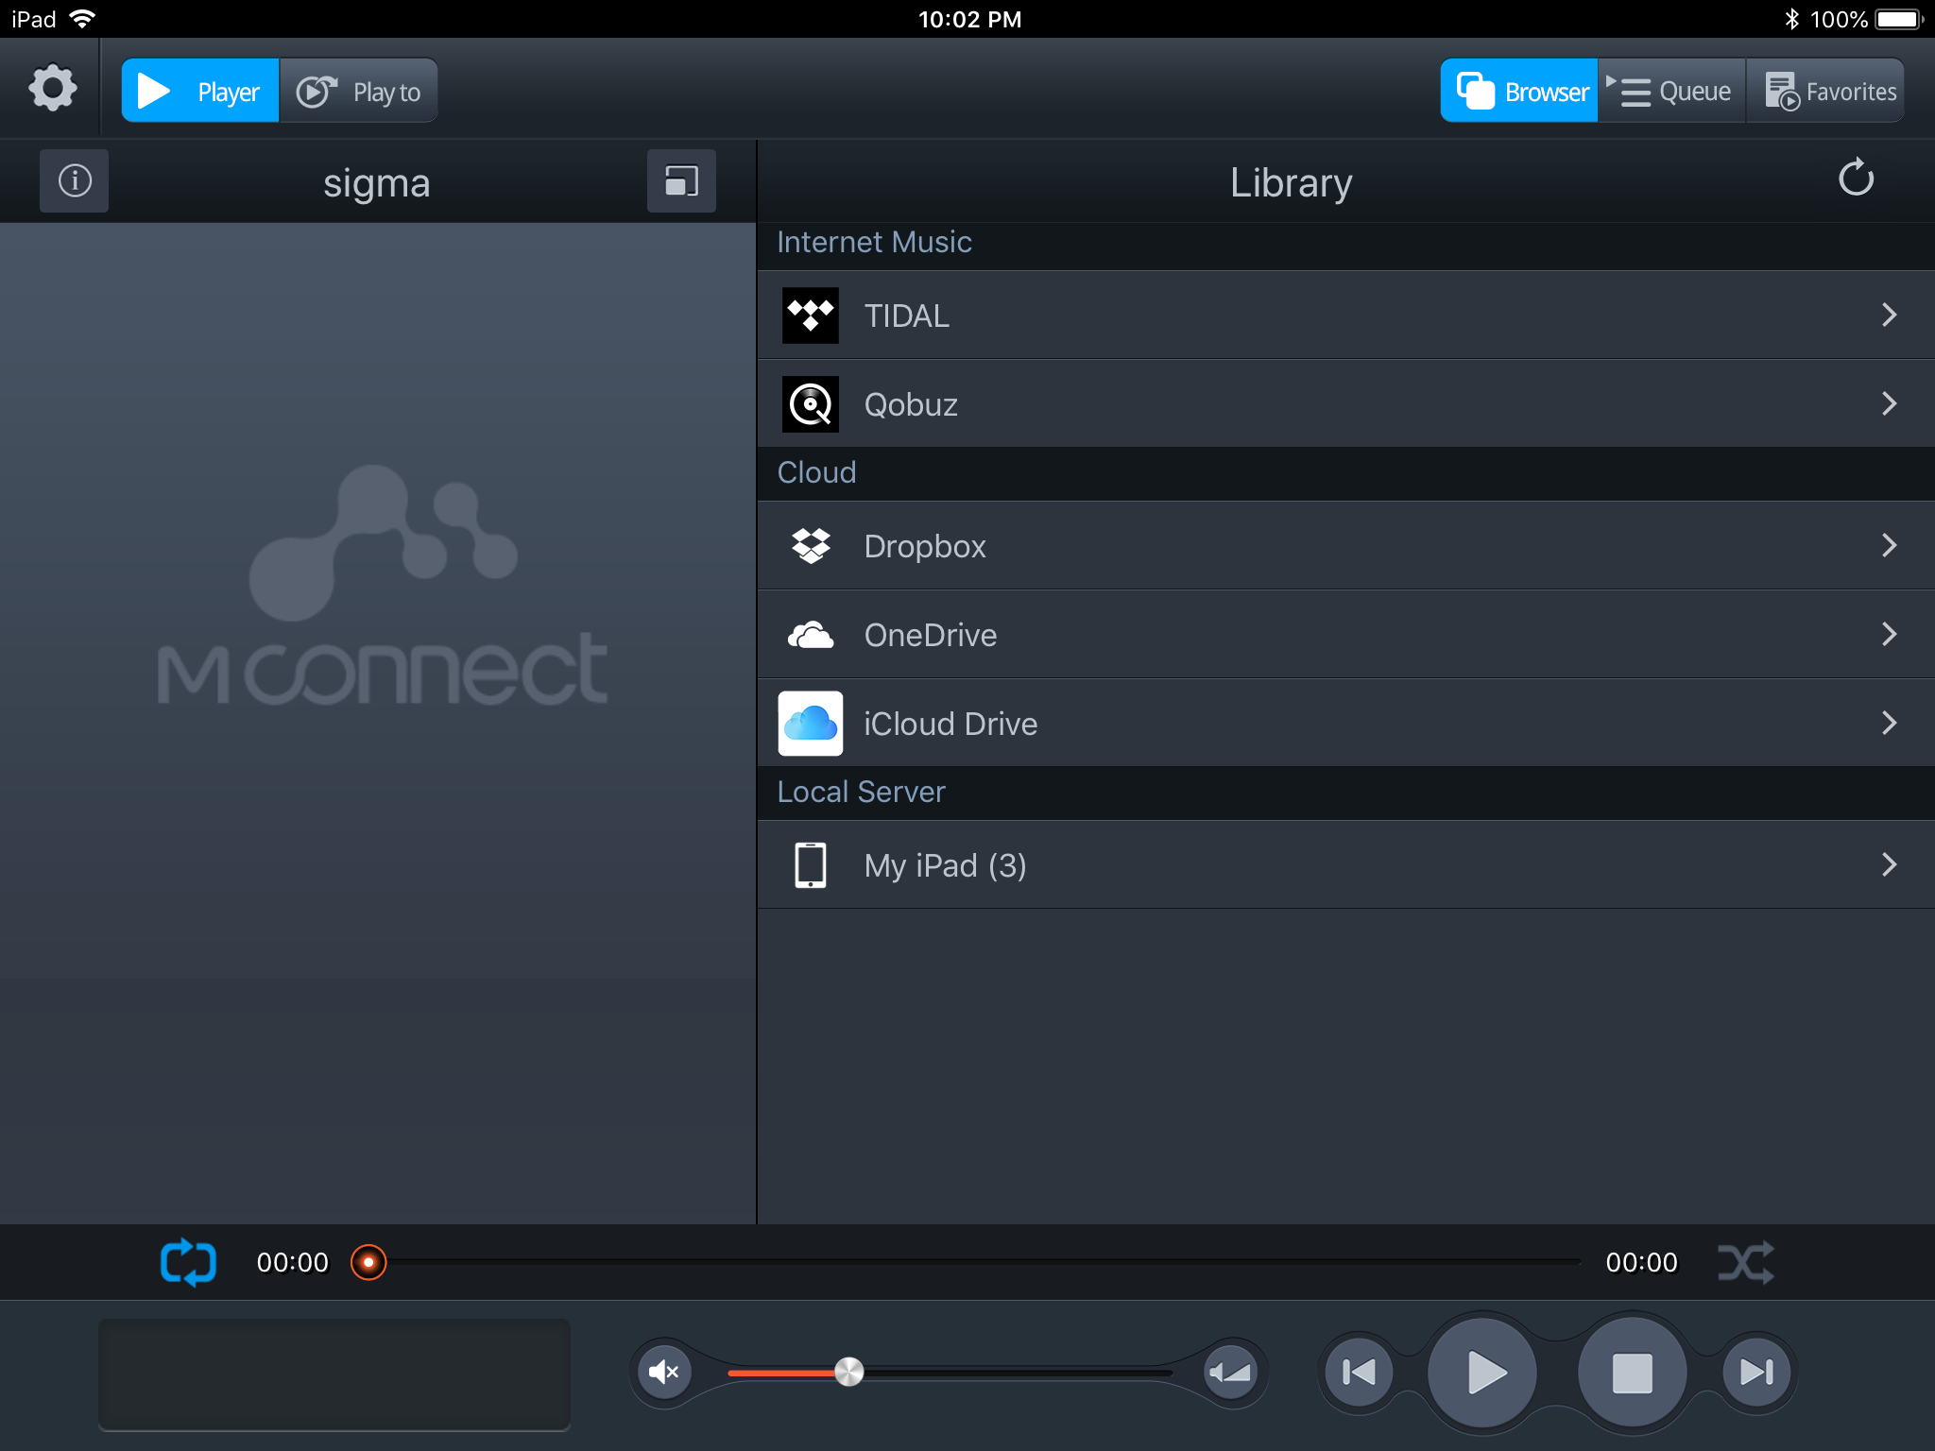Skip to the next track

pos(1756,1372)
